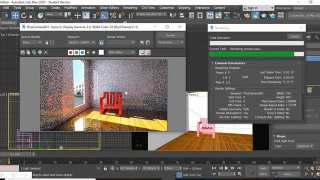Screen dimensions: 320x180
Task: Open the Modifiers menu
Action: (70, 8)
